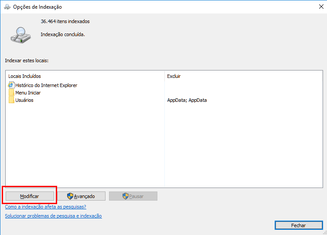Select Histórico do Internet Explorer entry
327x235 pixels.
pos(46,85)
